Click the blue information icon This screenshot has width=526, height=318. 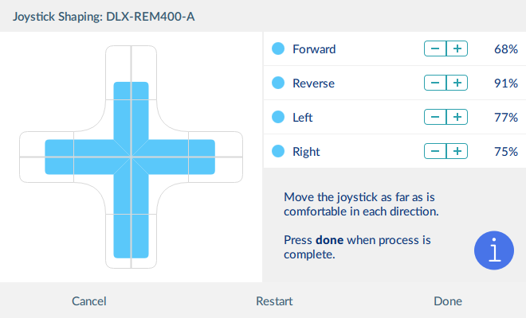(494, 250)
